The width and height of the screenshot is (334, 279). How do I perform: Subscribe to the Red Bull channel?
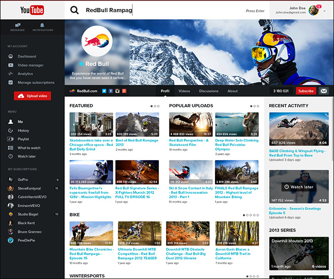click(306, 91)
